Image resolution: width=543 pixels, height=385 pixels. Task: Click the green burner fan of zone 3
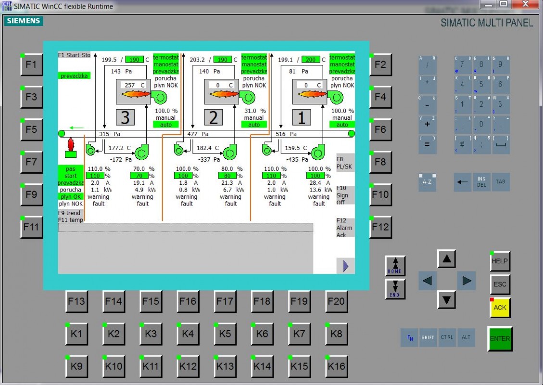pyautogui.click(x=159, y=97)
